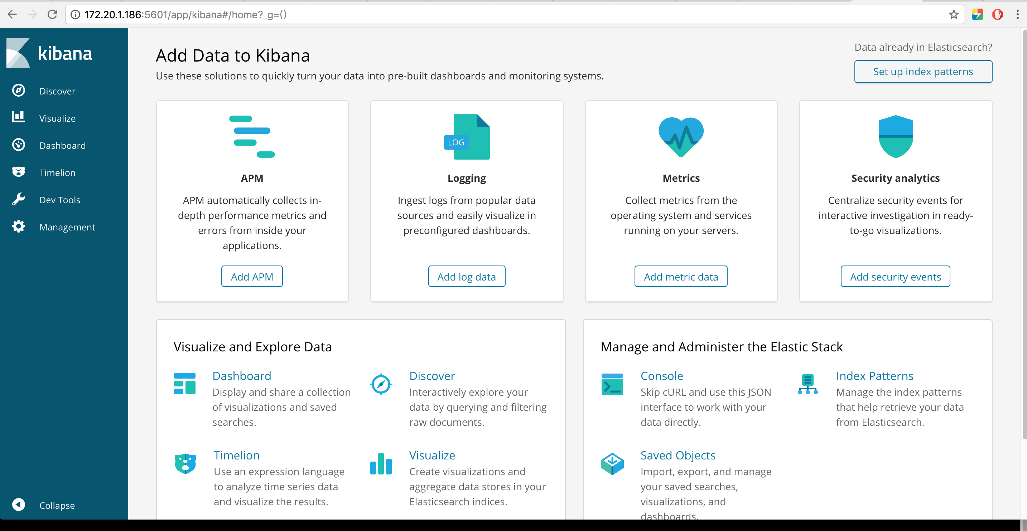This screenshot has height=531, width=1027.
Task: Open the Discover link under Explore Data
Action: coord(432,376)
